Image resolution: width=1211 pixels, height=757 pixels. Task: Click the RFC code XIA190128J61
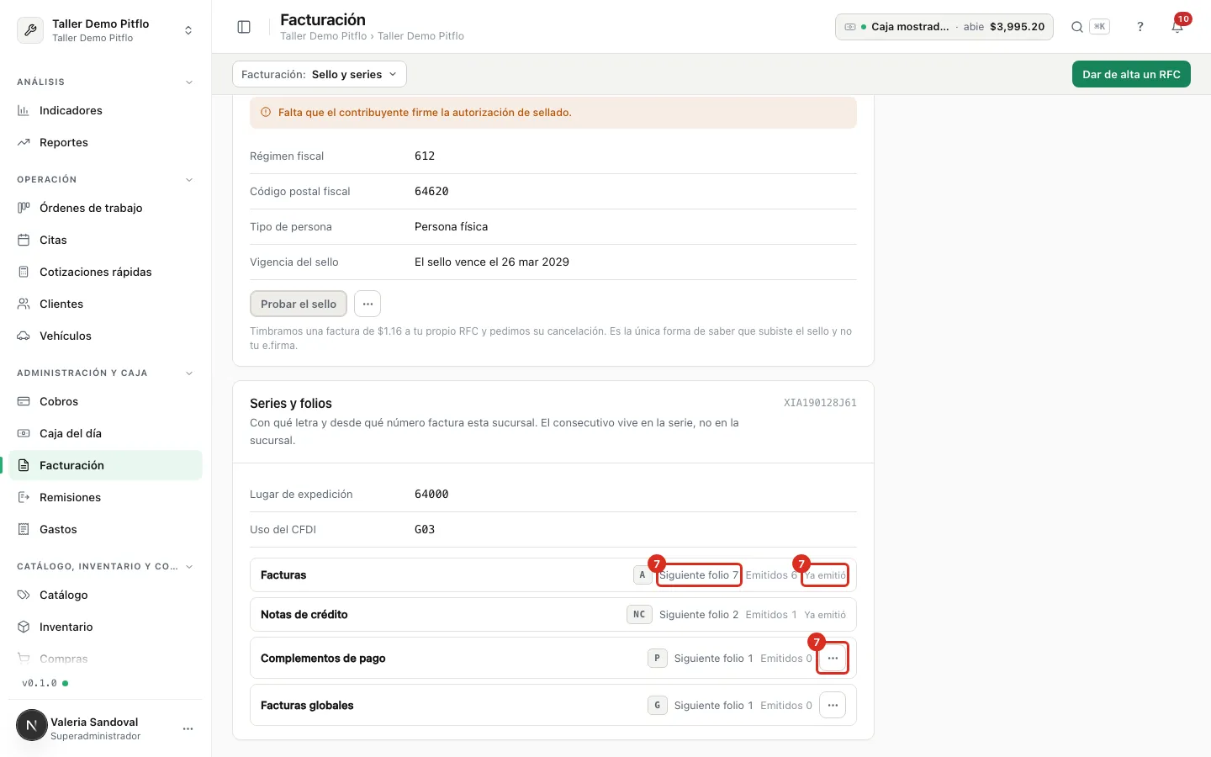[x=820, y=403]
